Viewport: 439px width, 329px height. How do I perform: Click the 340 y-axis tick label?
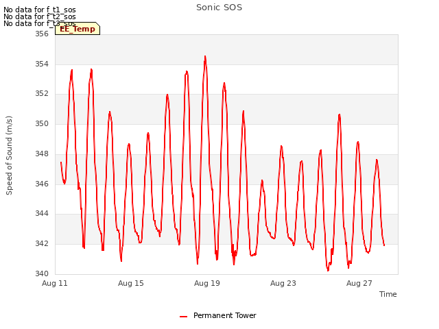tap(42, 273)
